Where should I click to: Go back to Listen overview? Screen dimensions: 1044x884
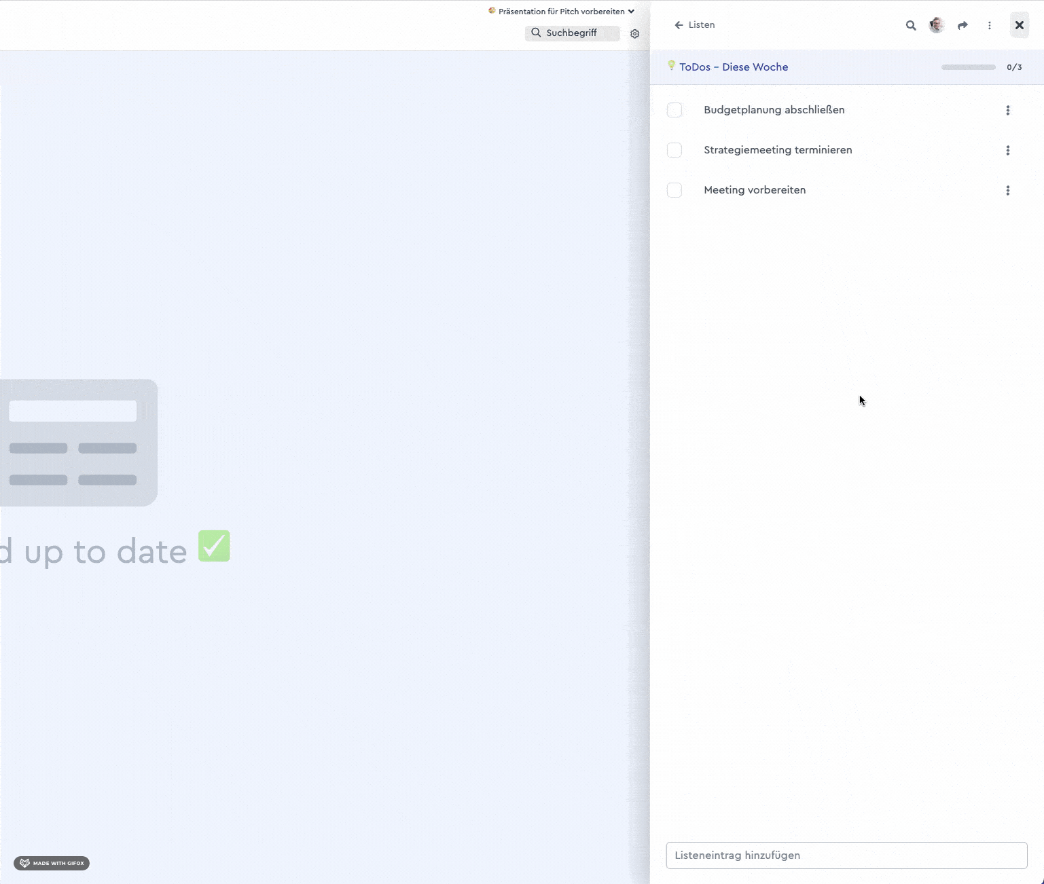tap(694, 25)
